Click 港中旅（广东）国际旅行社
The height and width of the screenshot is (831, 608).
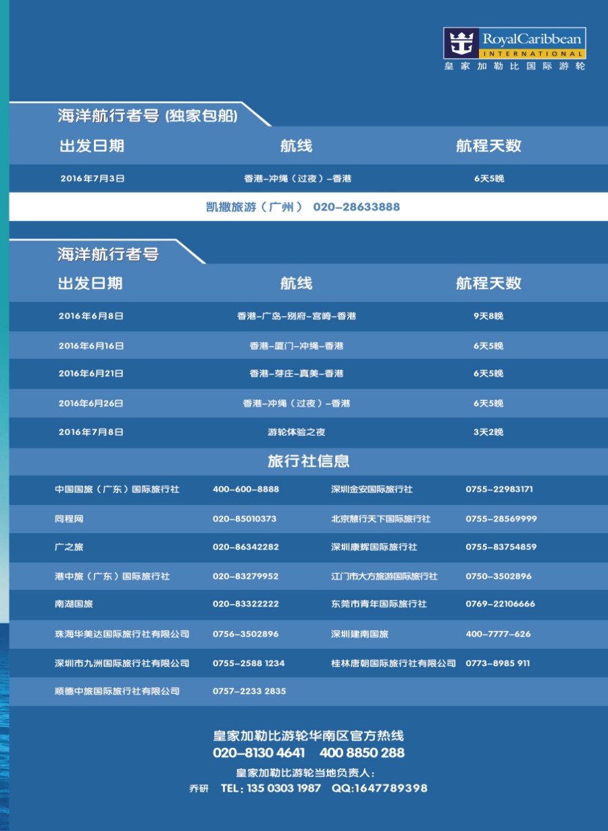(x=112, y=577)
